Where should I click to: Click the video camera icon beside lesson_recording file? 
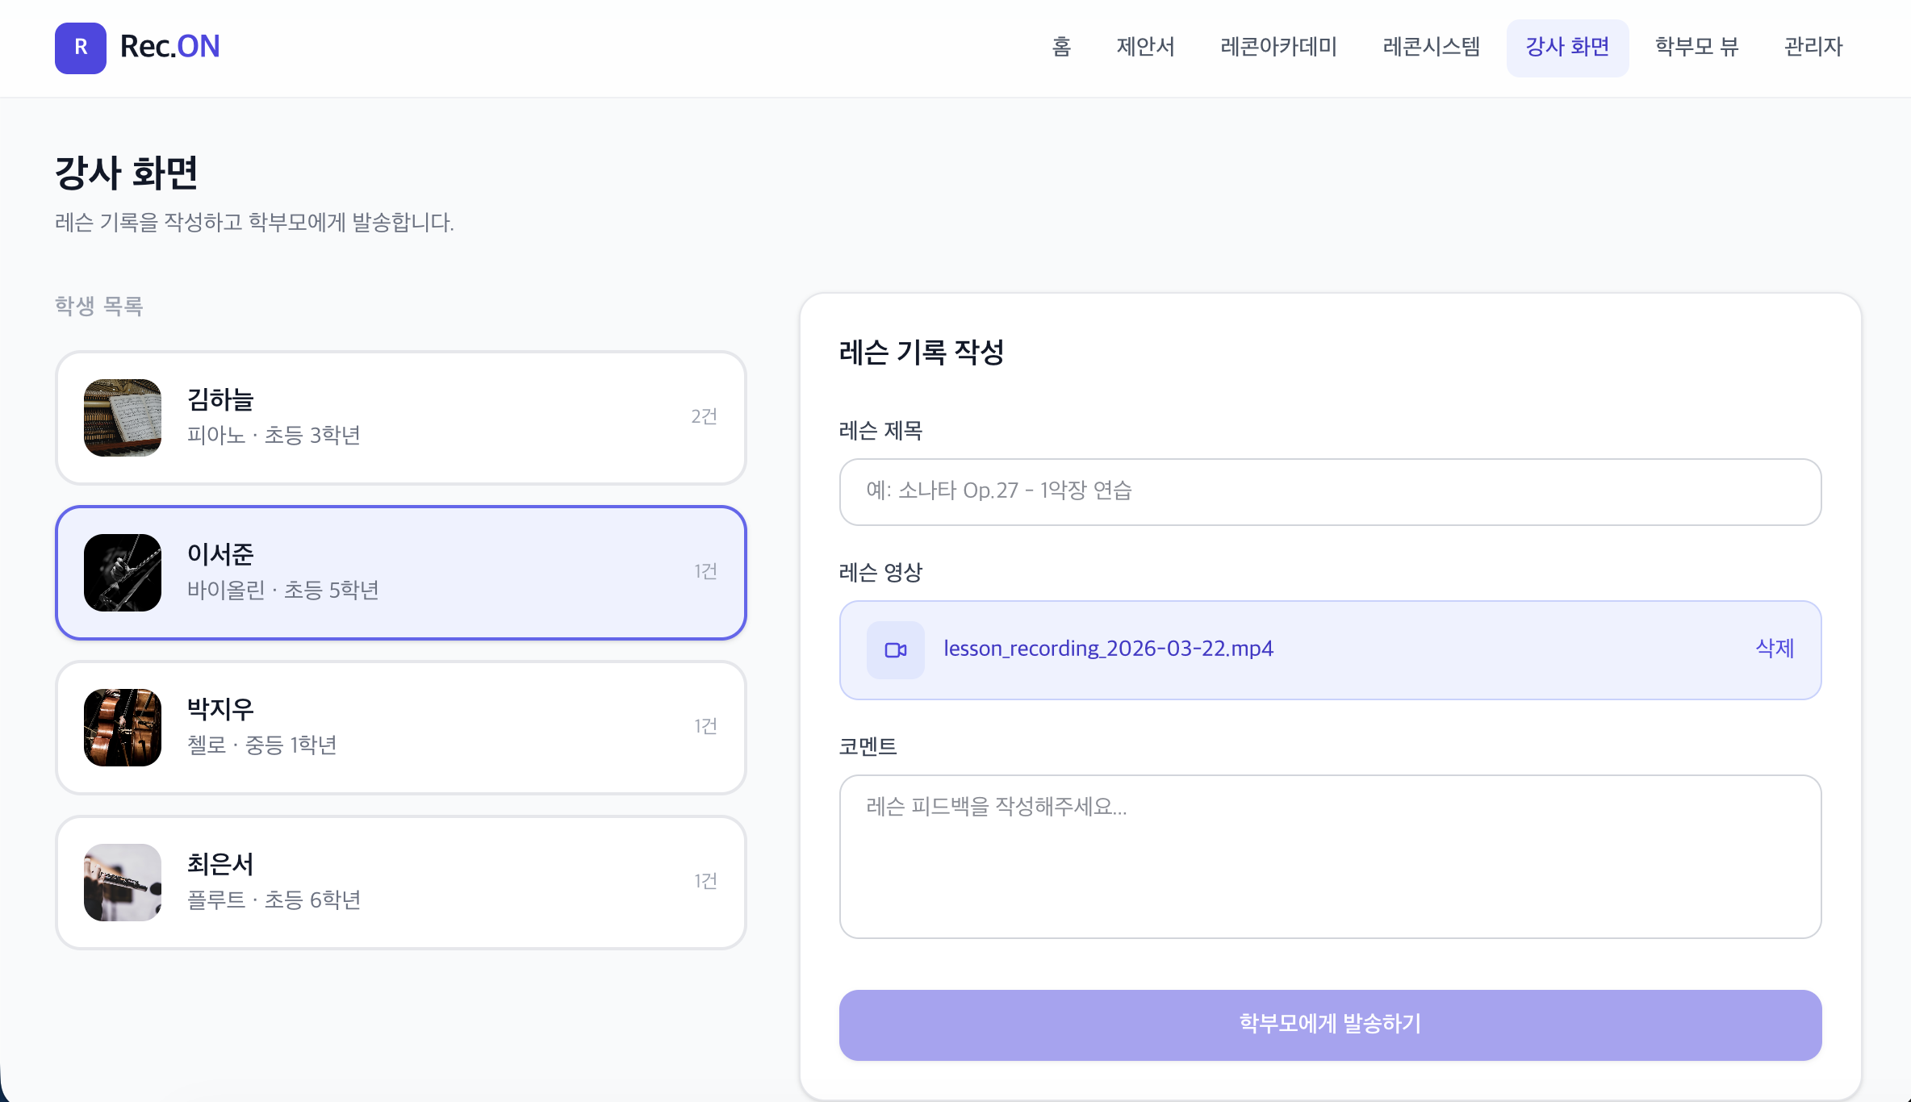coord(895,649)
